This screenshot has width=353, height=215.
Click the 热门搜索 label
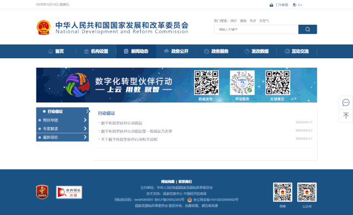(221, 21)
